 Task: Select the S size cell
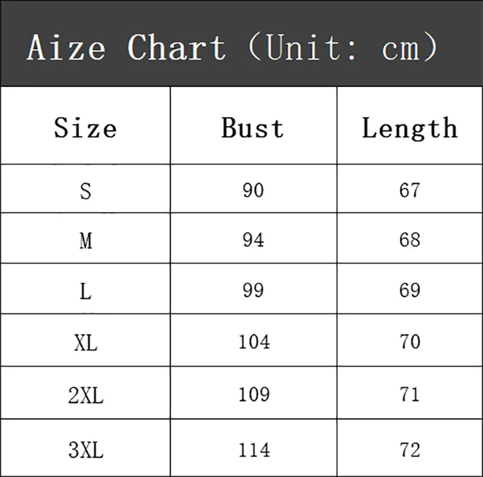coord(85,190)
